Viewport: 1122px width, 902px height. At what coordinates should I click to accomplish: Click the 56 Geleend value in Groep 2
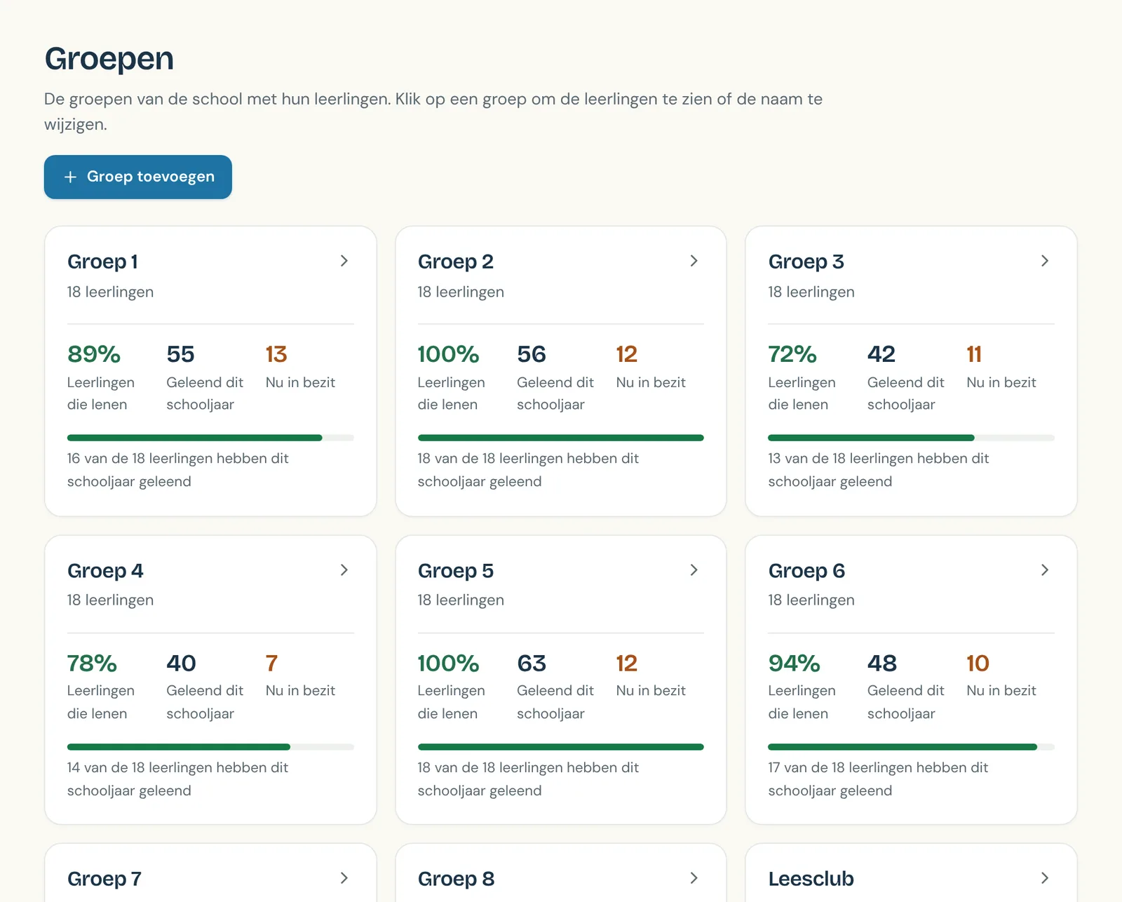tap(532, 354)
